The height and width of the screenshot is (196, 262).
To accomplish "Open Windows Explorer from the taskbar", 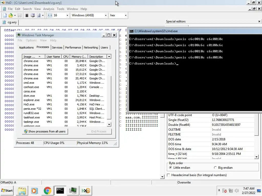I will click(x=22, y=190).
